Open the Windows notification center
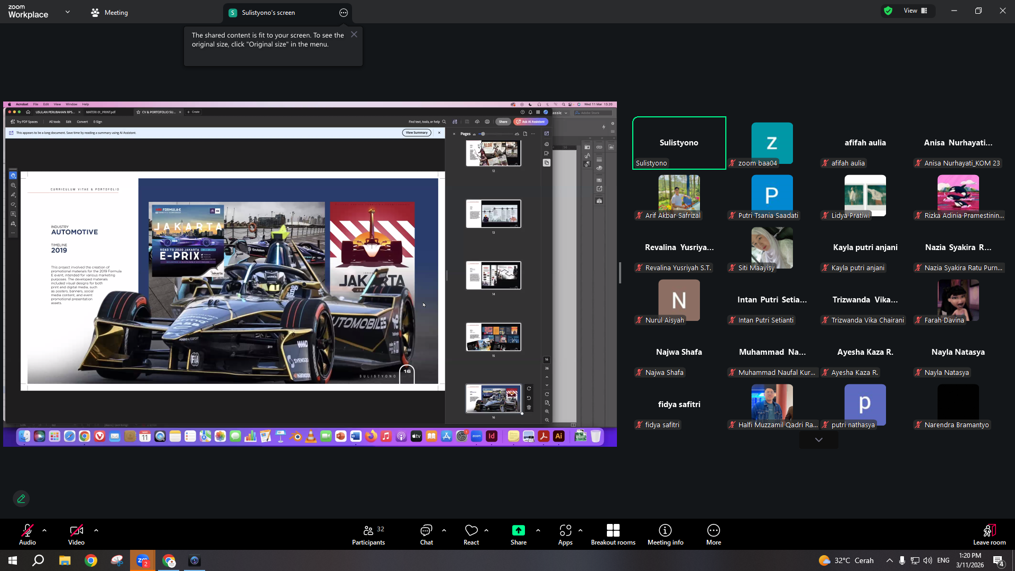 999,560
